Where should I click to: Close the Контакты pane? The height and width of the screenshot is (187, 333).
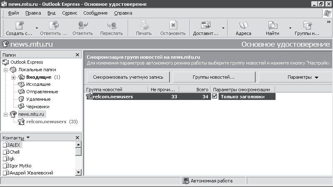[x=77, y=138]
